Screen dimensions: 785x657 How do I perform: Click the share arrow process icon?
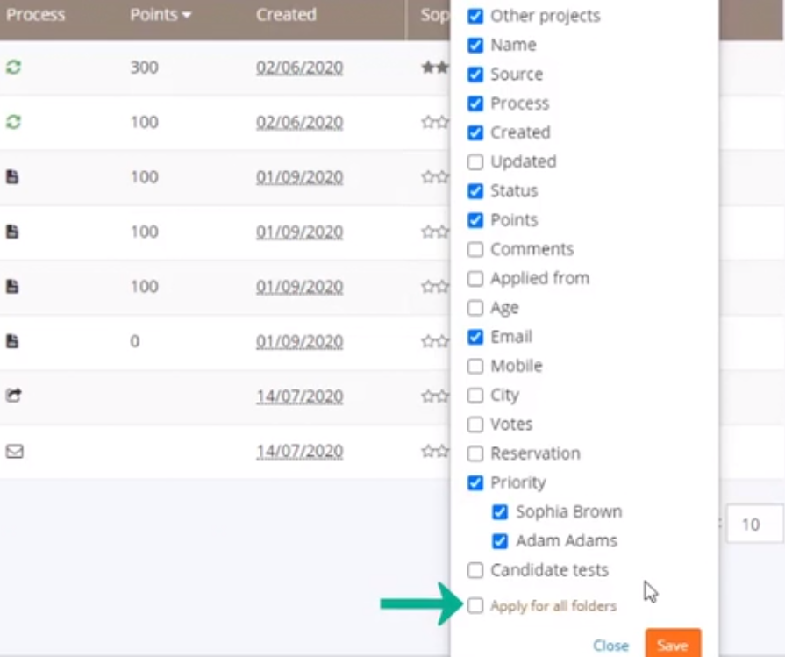14,396
